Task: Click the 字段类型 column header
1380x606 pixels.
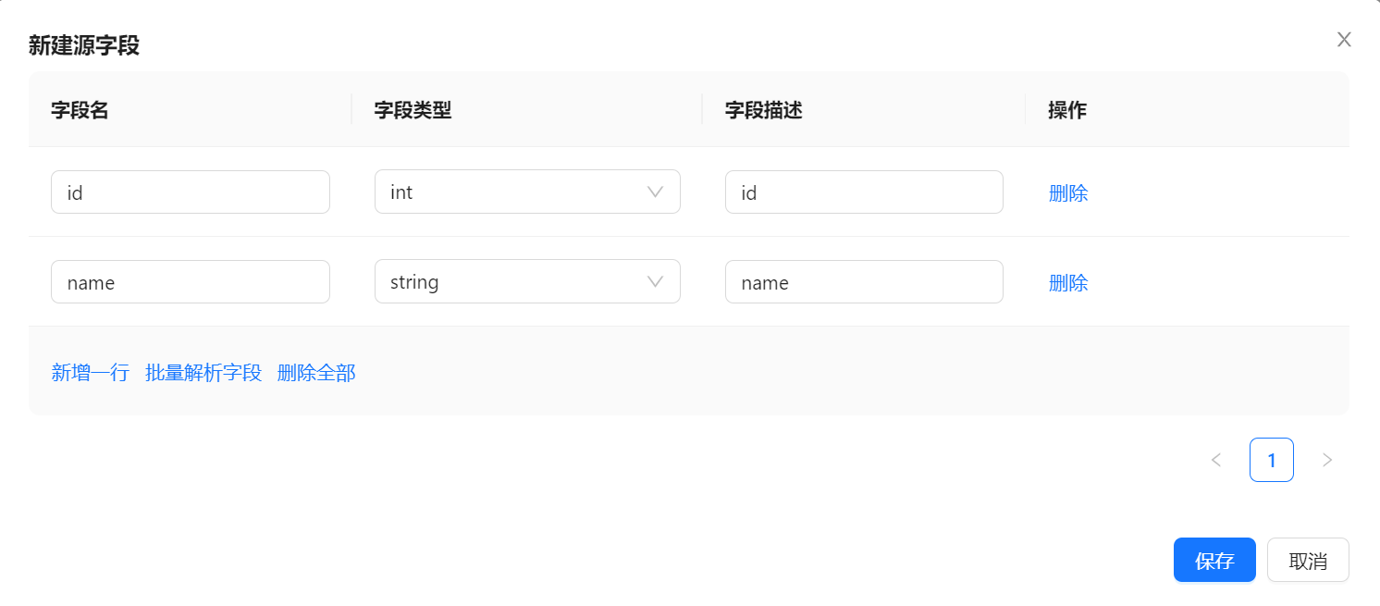Action: [x=413, y=110]
